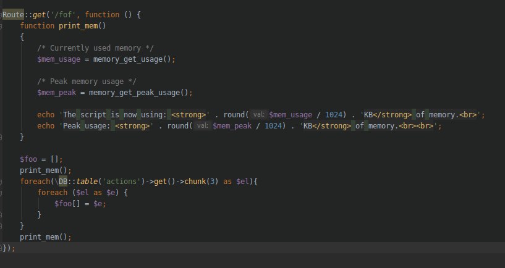Viewport: 505px width, 268px height.
Task: Collapse the Route::get closure fold marker
Action: pos(1,15)
